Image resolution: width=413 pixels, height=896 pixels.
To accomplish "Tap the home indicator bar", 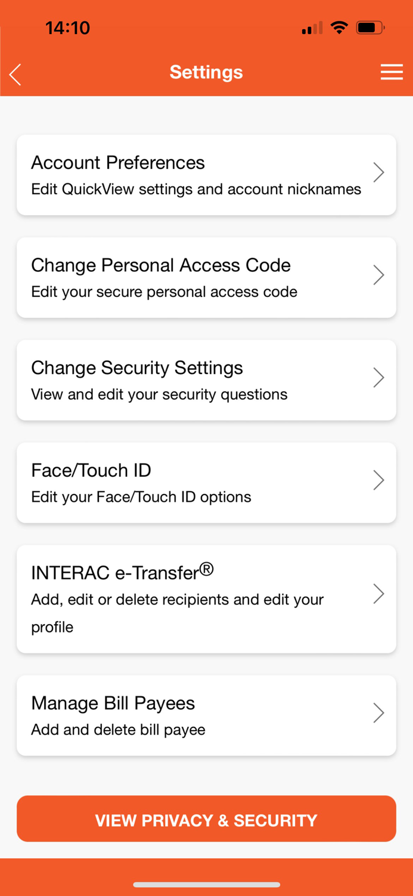I will pyautogui.click(x=206, y=885).
